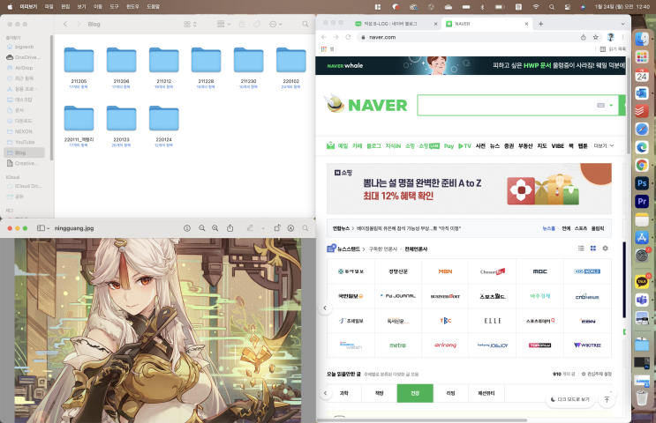Click the Finder toolbar tag icon
The image size is (656, 423).
[x=257, y=24]
